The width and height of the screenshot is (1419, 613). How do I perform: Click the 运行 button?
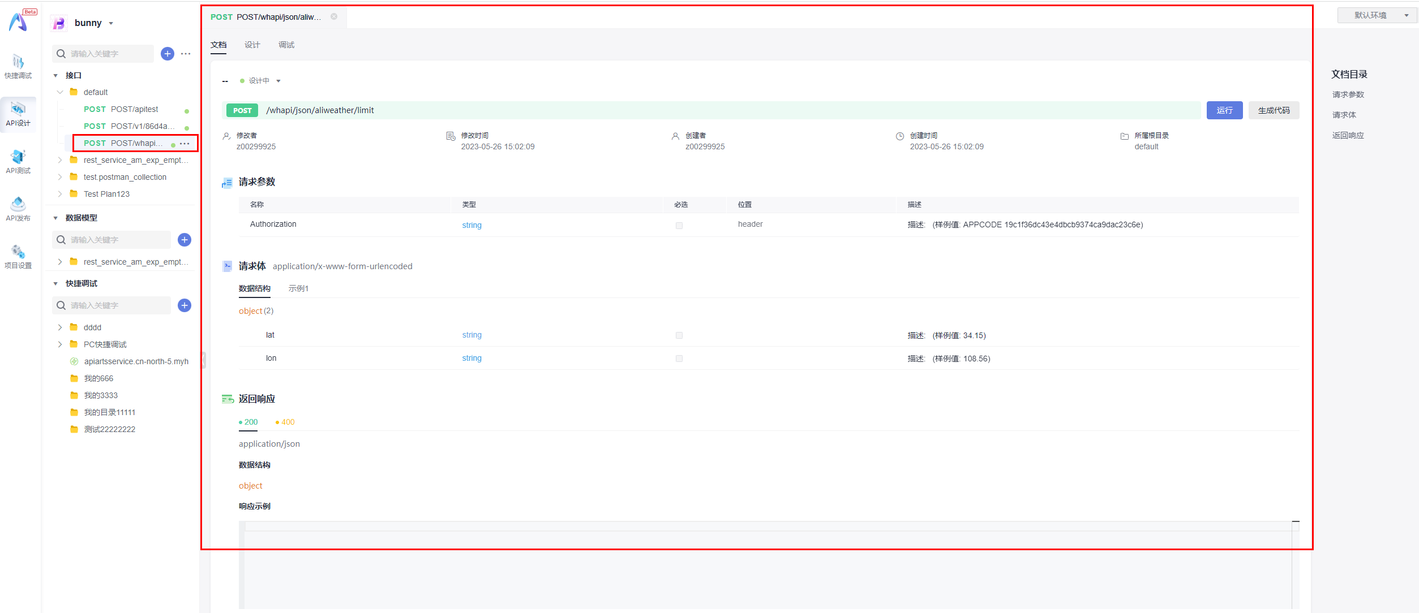1224,110
